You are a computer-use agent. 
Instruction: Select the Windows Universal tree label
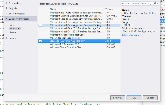click(19, 19)
